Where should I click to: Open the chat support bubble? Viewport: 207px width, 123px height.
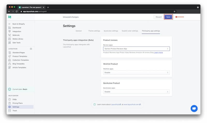tap(194, 108)
